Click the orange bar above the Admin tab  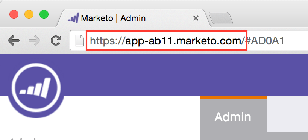(x=233, y=97)
